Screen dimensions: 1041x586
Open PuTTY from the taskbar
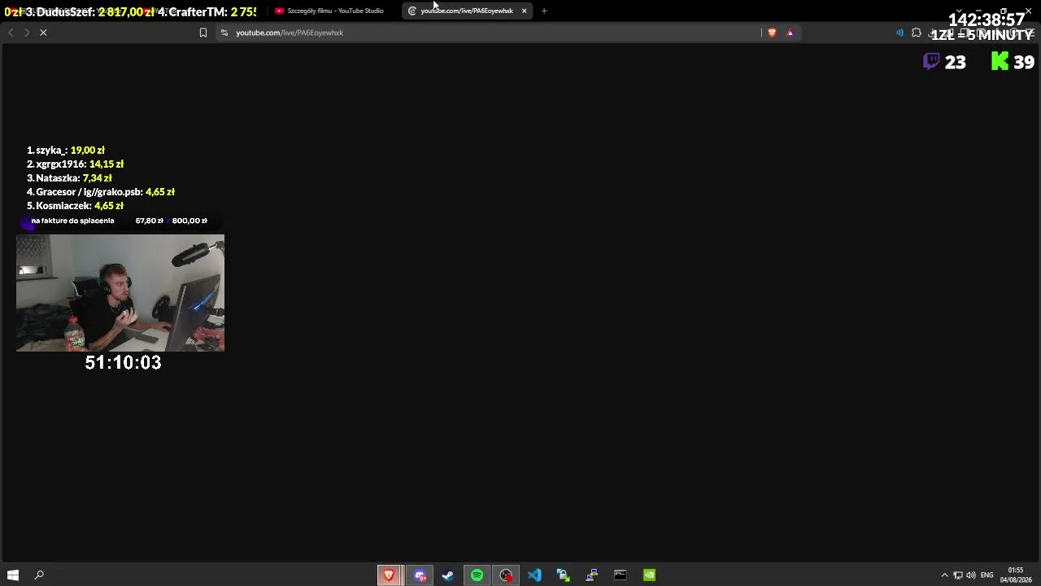(x=591, y=575)
